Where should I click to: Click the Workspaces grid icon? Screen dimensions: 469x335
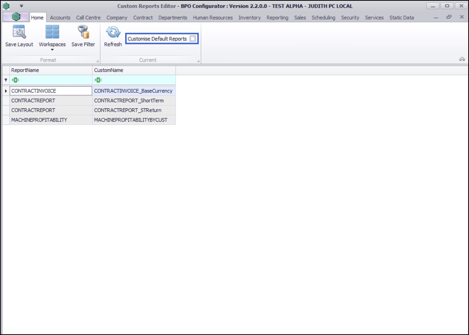[53, 32]
